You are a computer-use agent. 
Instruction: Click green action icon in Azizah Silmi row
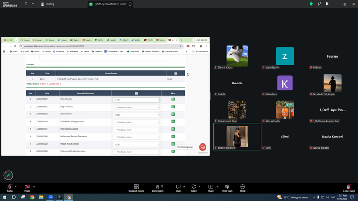pos(173,114)
